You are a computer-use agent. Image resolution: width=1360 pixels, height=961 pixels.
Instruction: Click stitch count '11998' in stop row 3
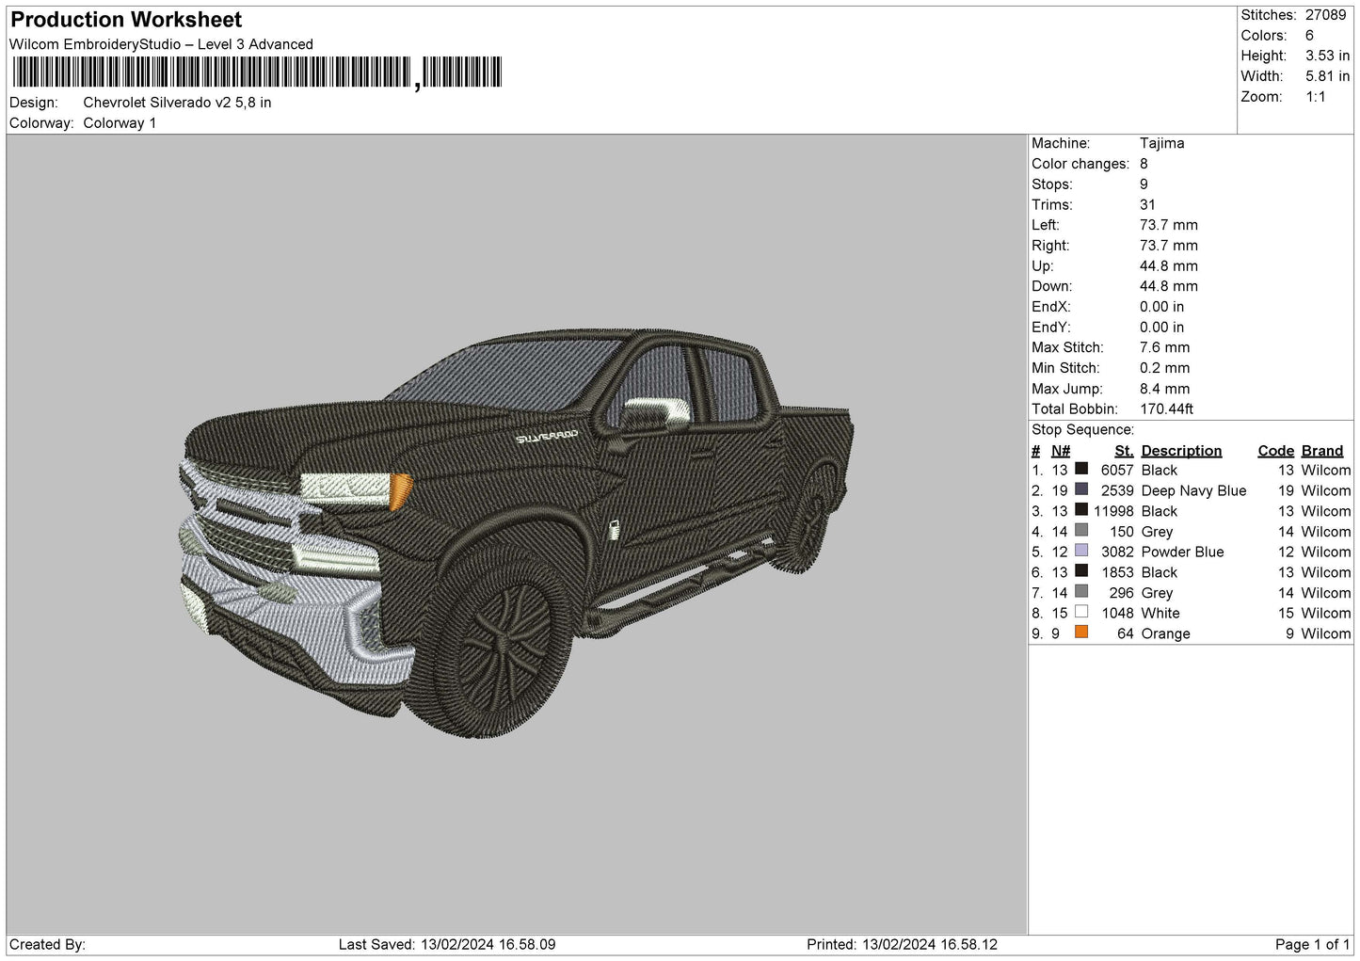coord(1113,511)
